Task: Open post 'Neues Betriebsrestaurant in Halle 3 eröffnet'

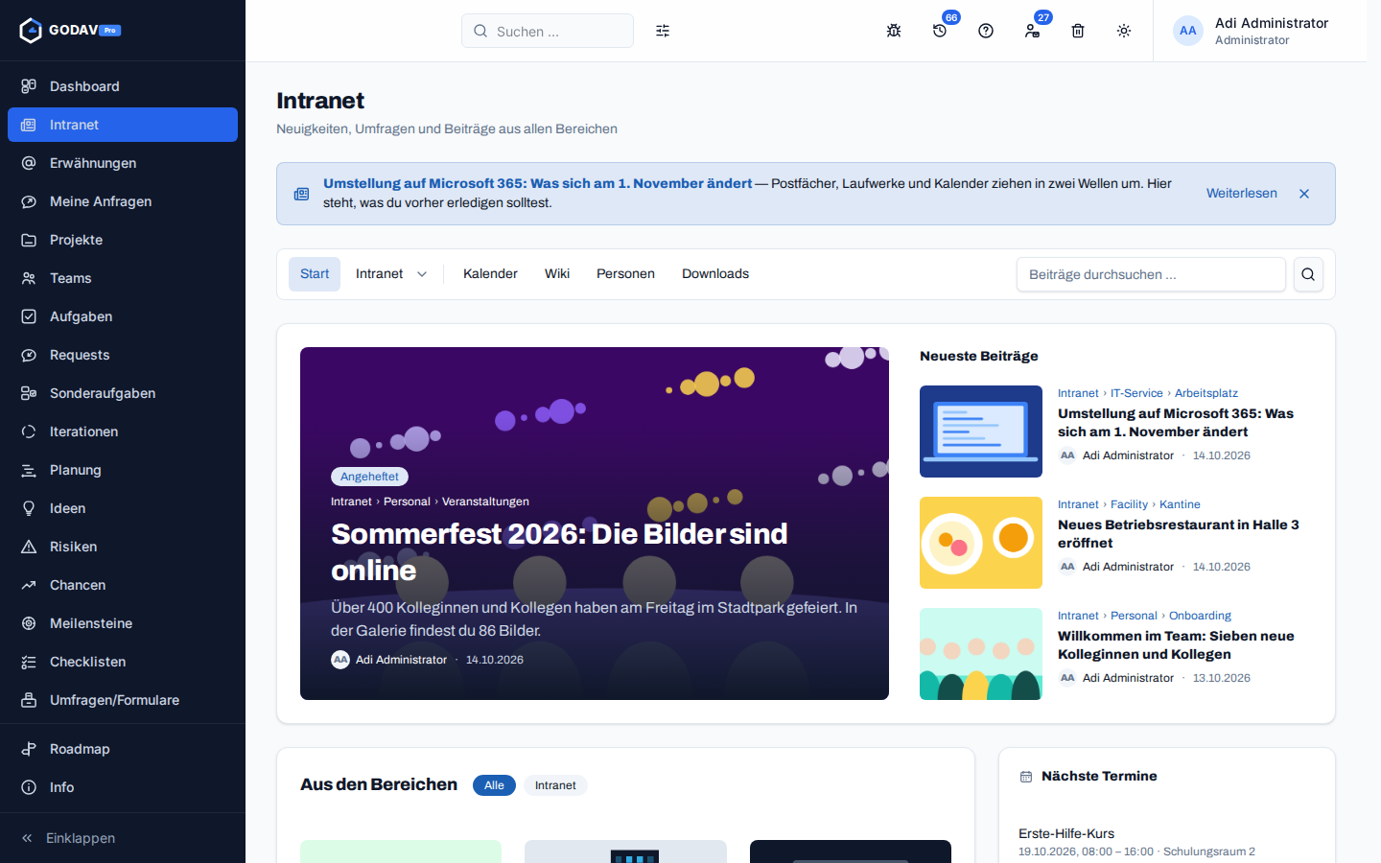Action: [x=1179, y=533]
